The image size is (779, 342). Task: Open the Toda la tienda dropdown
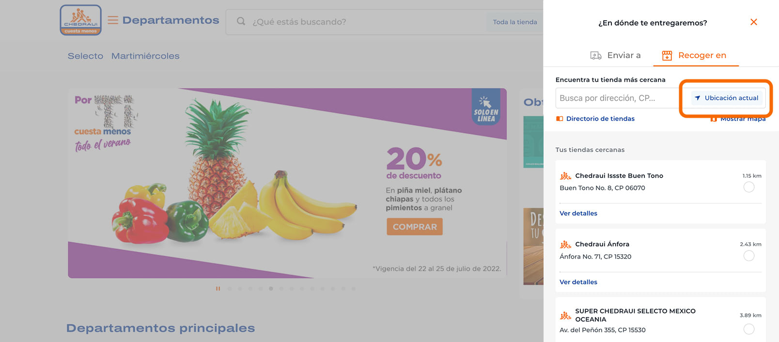pyautogui.click(x=514, y=22)
